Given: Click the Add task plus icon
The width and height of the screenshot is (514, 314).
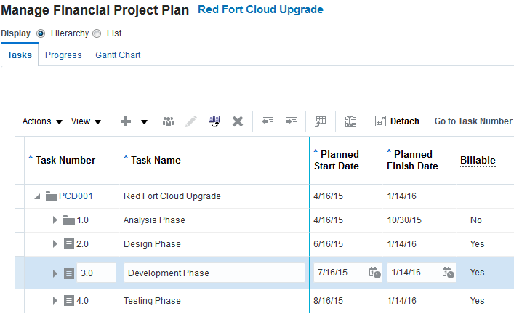Looking at the screenshot, I should (125, 121).
